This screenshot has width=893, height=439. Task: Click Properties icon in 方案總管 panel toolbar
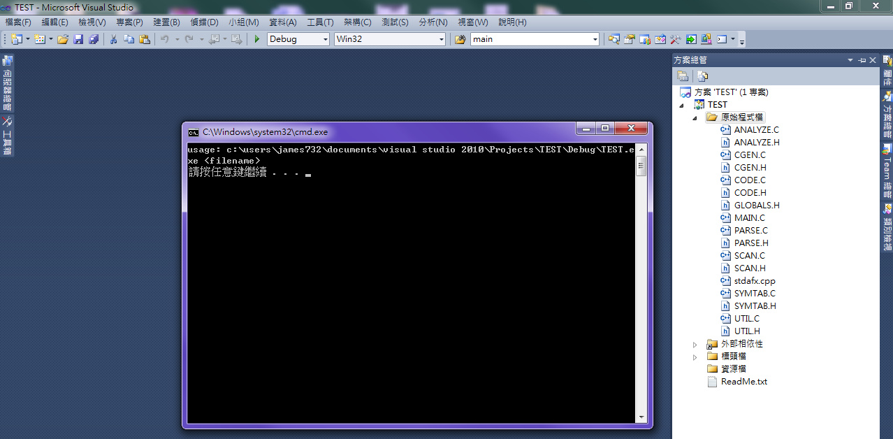coord(683,76)
